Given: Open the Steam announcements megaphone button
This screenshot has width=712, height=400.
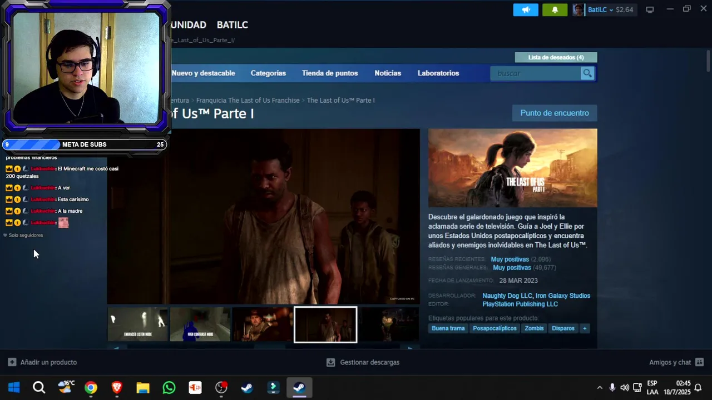Looking at the screenshot, I should (x=526, y=10).
